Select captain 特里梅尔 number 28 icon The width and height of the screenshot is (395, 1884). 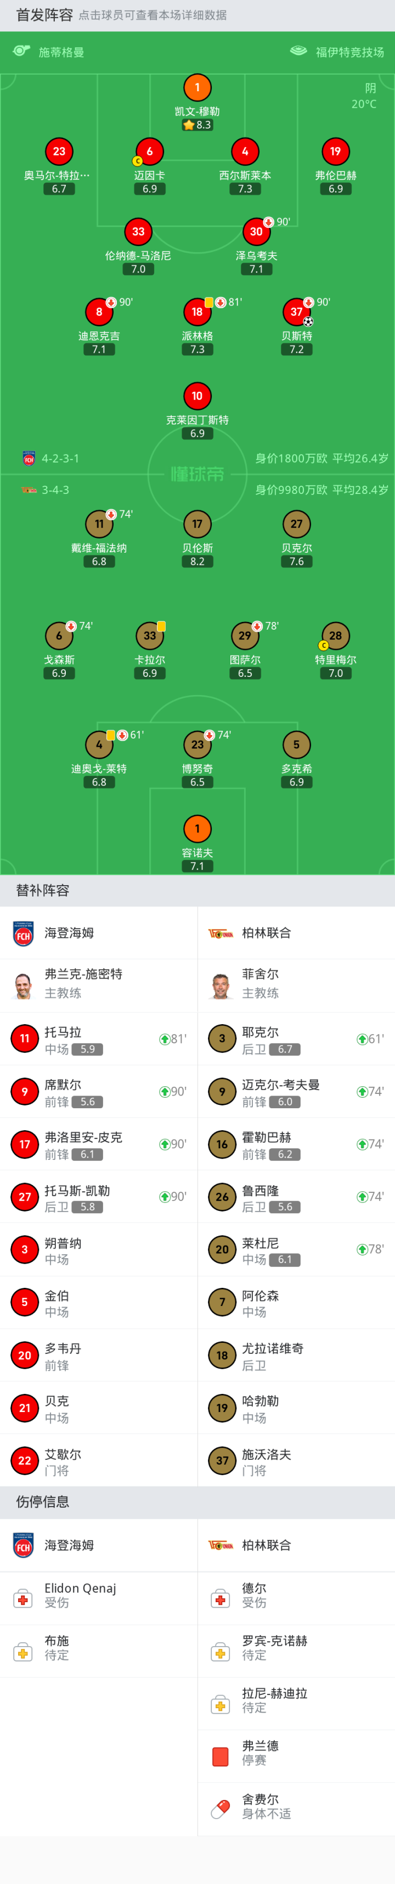(335, 636)
